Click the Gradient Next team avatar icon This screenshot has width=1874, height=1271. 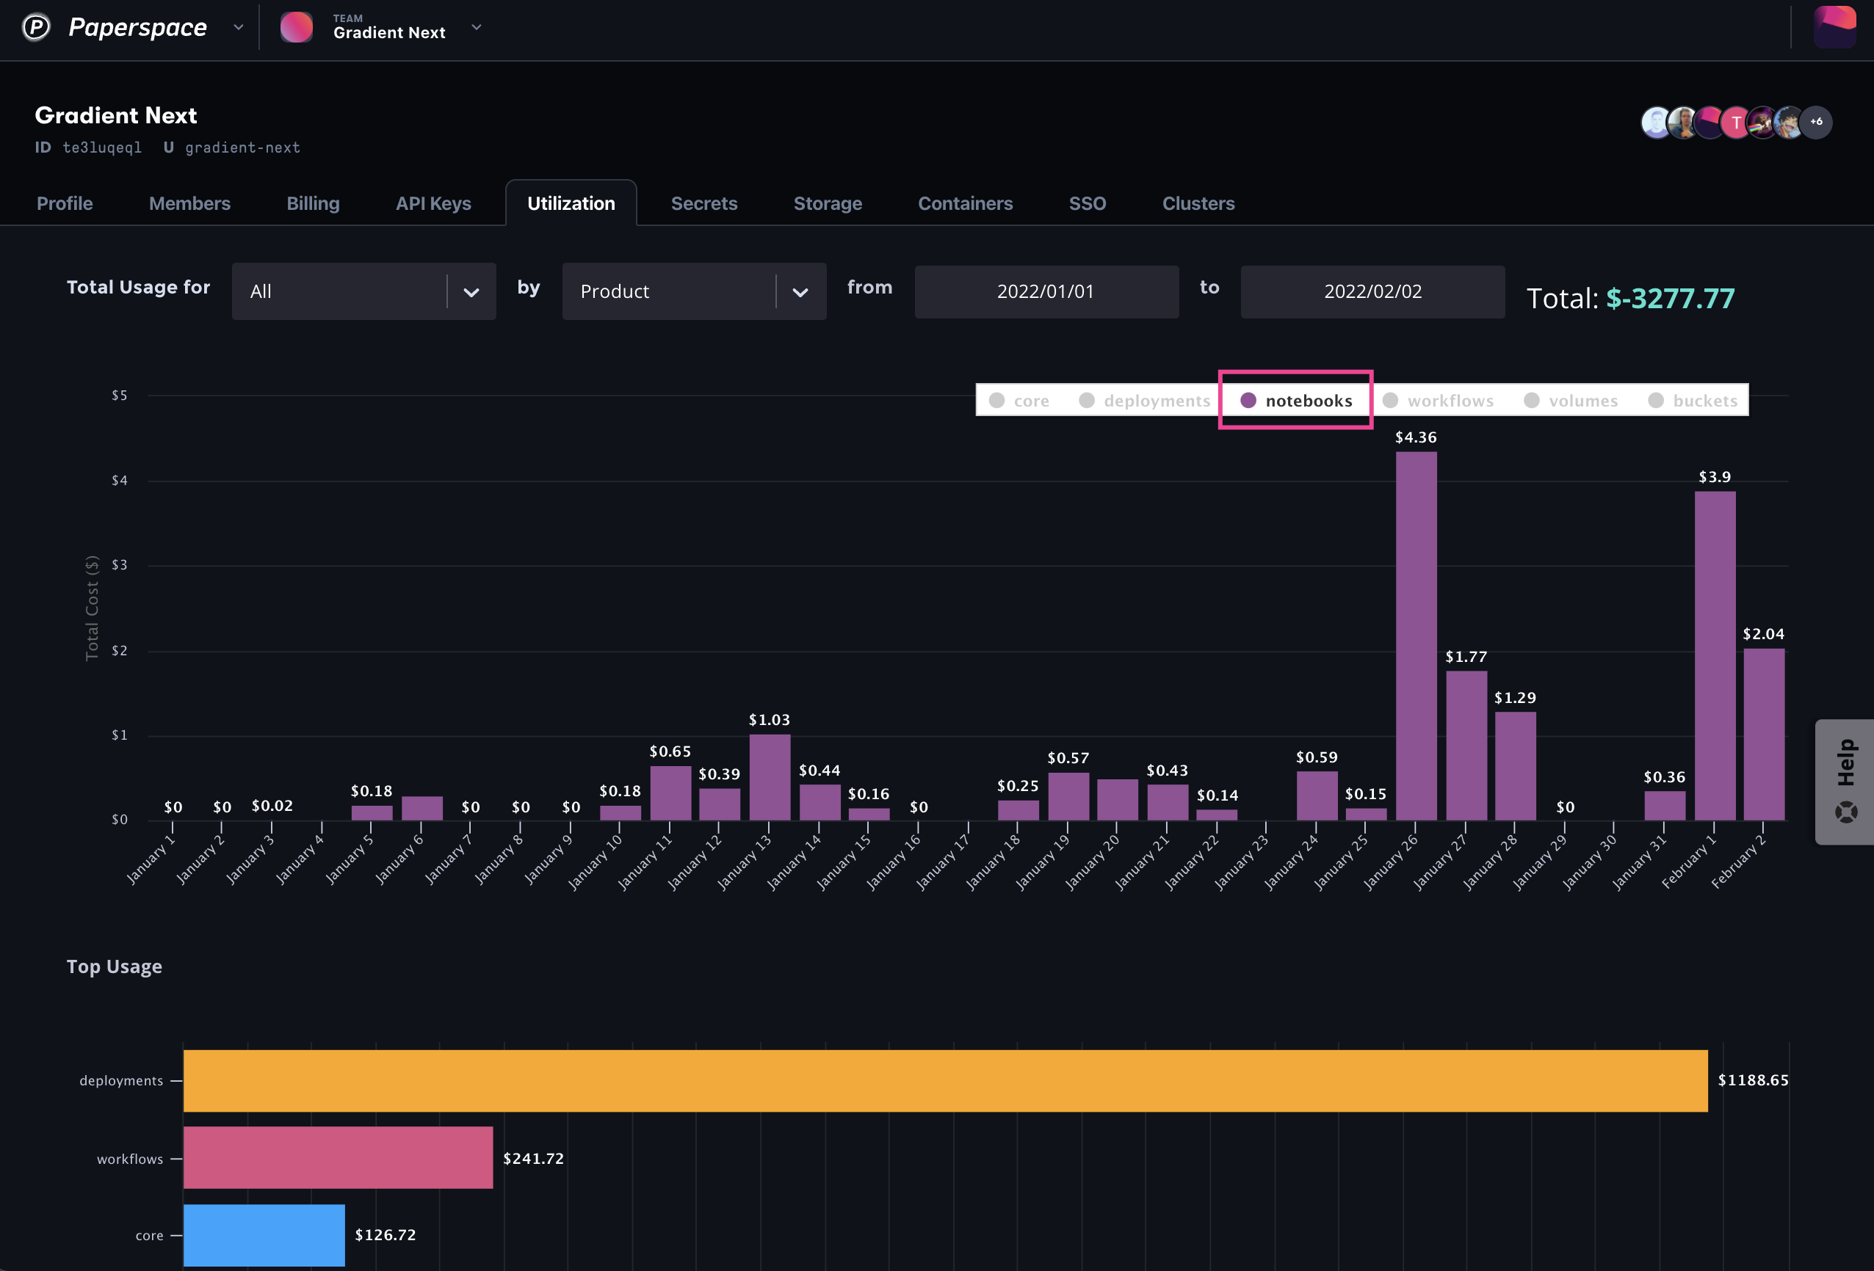296,27
